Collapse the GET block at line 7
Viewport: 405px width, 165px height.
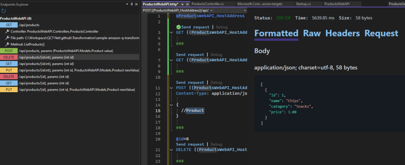pyautogui.click(x=171, y=60)
